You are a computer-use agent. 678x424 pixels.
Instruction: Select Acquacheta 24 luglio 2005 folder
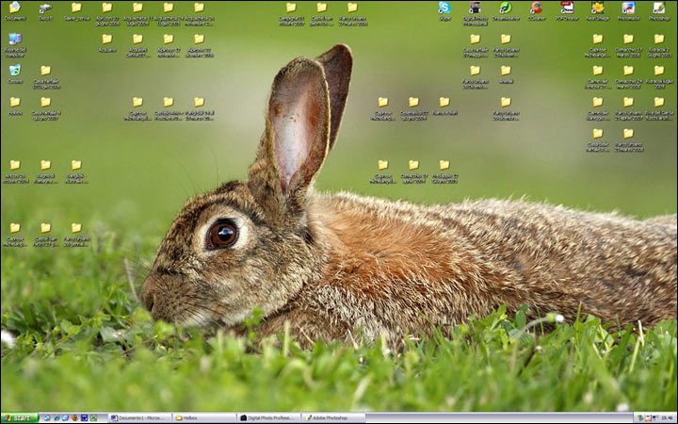click(x=169, y=13)
